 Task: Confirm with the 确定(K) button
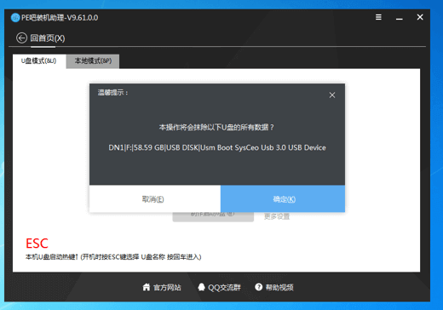[283, 199]
